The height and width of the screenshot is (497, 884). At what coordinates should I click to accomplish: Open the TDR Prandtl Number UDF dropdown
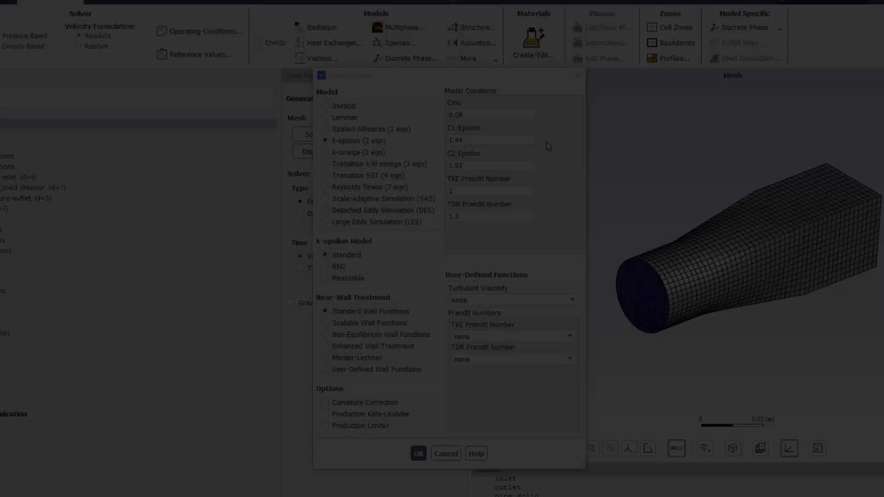512,359
